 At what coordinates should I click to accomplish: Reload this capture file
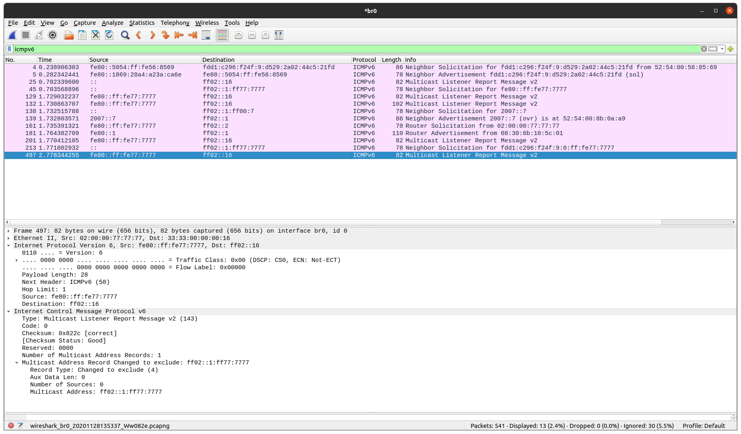109,35
